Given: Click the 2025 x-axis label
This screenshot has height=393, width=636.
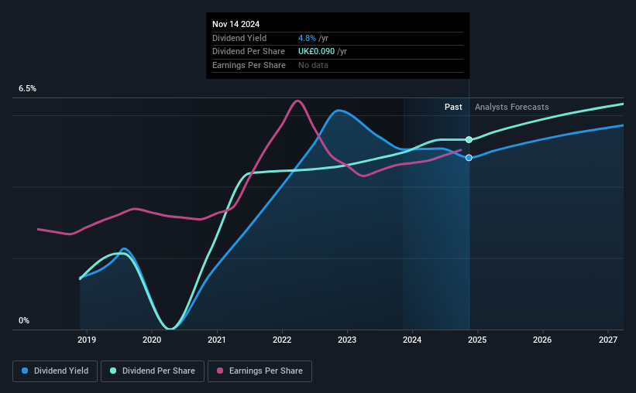Looking at the screenshot, I should click(477, 340).
